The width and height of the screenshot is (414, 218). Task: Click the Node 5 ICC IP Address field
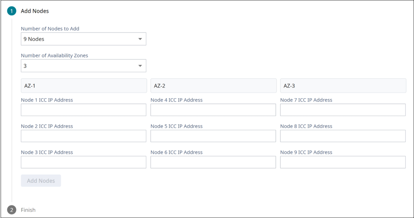pos(213,136)
